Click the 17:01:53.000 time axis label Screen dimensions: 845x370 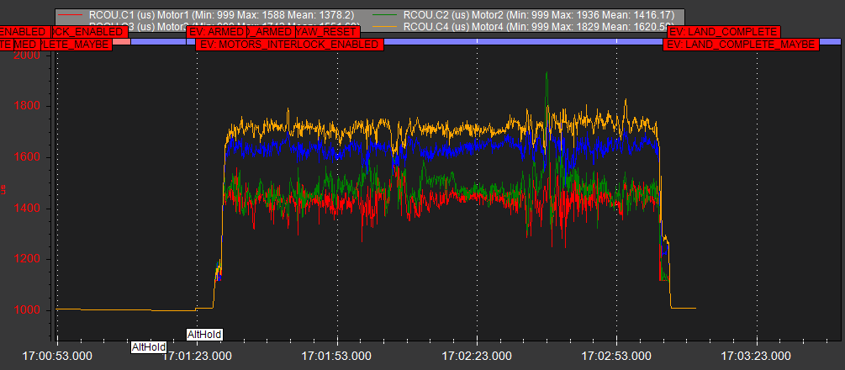pos(337,356)
